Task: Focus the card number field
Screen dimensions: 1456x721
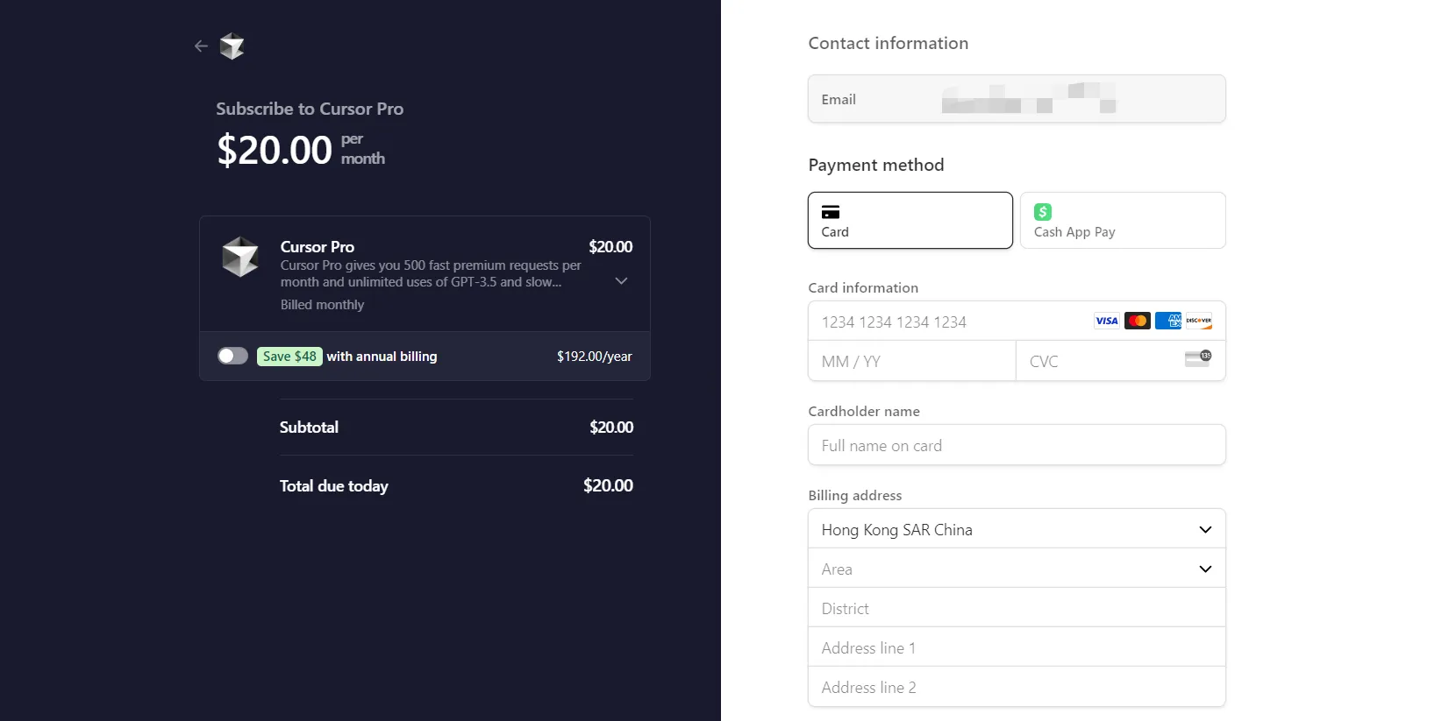Action: 947,322
